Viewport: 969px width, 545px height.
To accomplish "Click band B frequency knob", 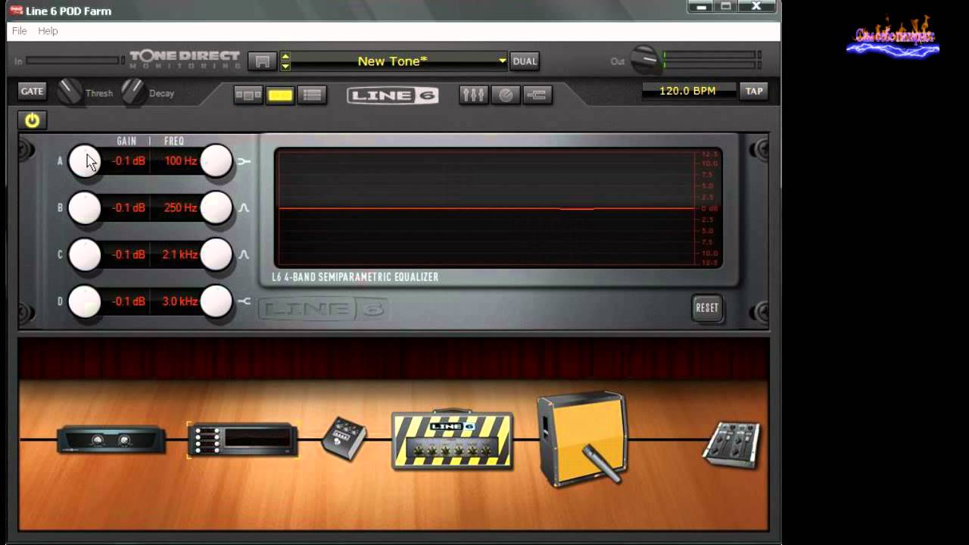I will point(217,208).
